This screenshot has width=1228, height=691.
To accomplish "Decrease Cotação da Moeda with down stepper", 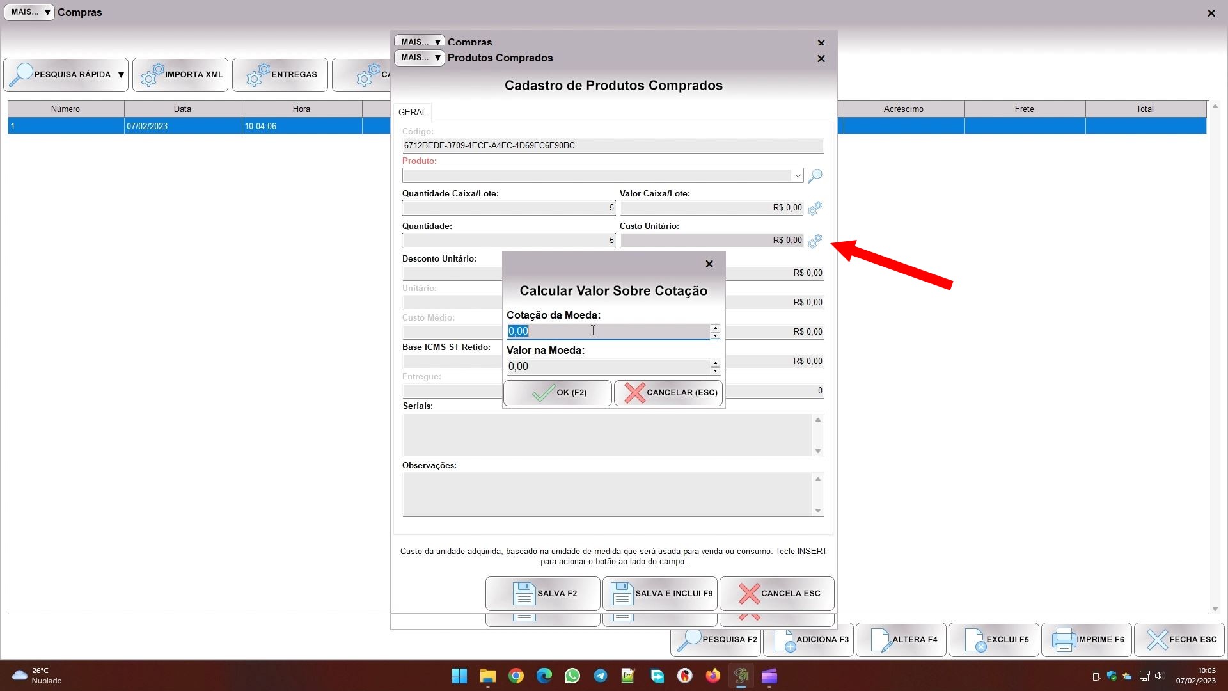I will pos(715,335).
